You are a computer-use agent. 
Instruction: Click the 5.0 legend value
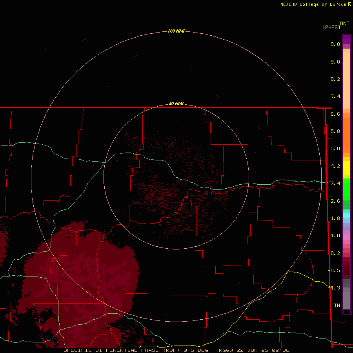pyautogui.click(x=335, y=149)
